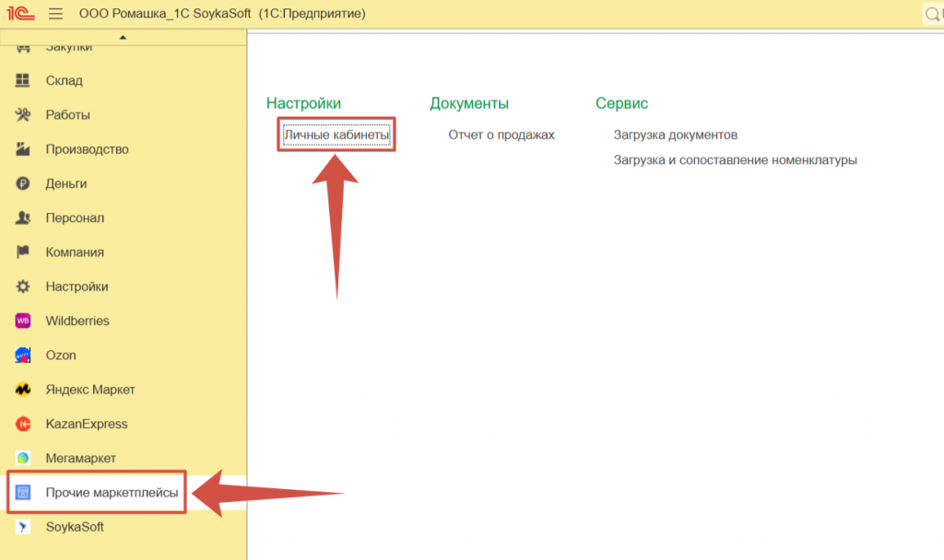
Task: Click the KazanExpress icon
Action: (x=24, y=424)
